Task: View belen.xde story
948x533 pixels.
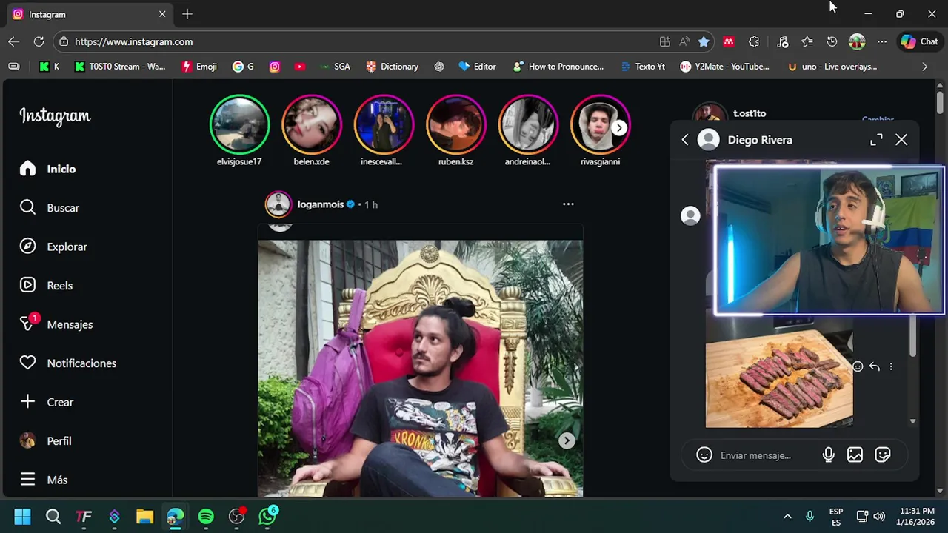Action: click(311, 124)
